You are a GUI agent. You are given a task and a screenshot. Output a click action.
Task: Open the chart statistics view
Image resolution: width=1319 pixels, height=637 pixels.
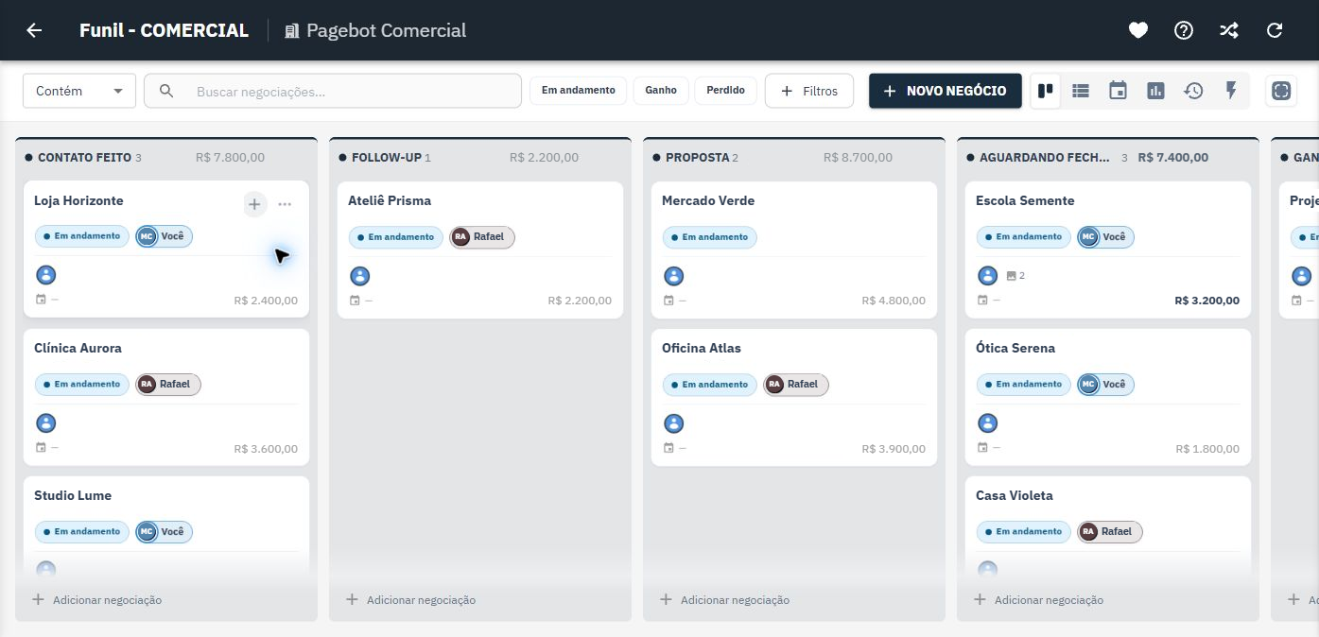click(1155, 91)
